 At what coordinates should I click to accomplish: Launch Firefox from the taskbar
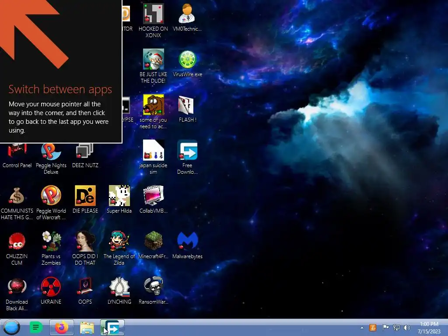[x=61, y=327]
